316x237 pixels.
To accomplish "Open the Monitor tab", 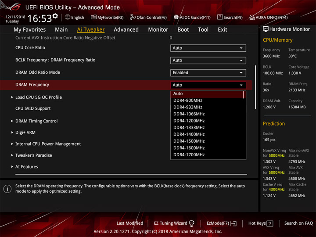I will (x=158, y=30).
